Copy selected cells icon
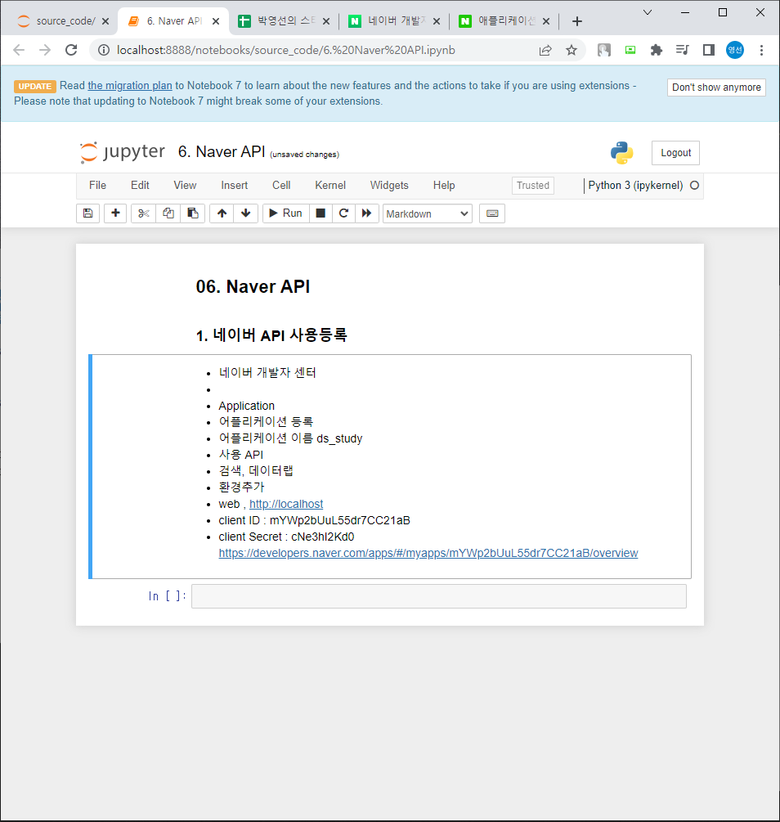The width and height of the screenshot is (780, 822). click(x=168, y=213)
